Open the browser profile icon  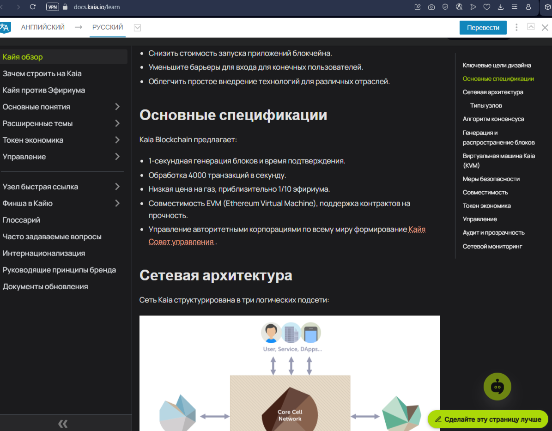tap(528, 6)
